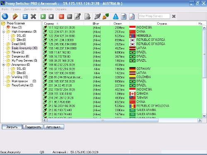Select proxy row 122.224.171.91:3128

(x=122, y=32)
